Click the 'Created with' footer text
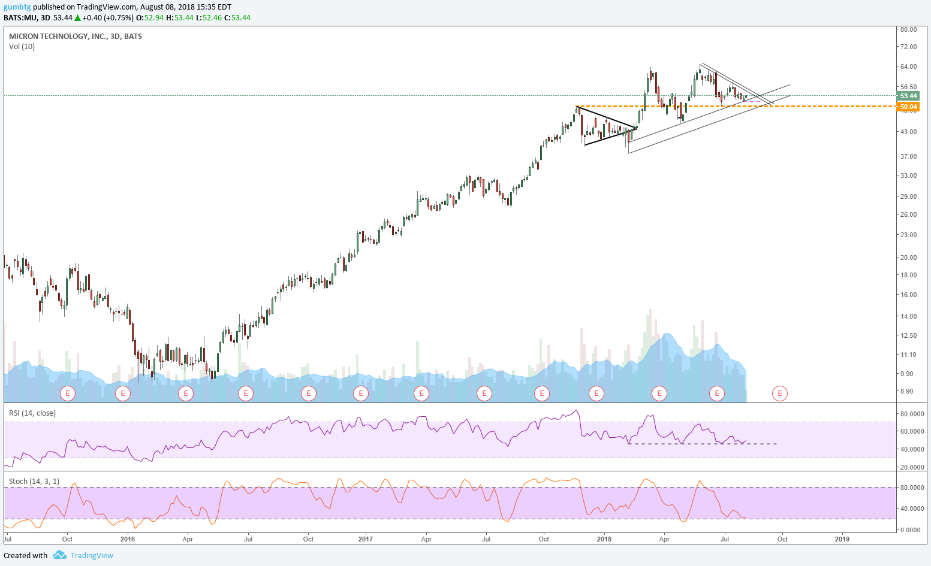 tap(25, 555)
